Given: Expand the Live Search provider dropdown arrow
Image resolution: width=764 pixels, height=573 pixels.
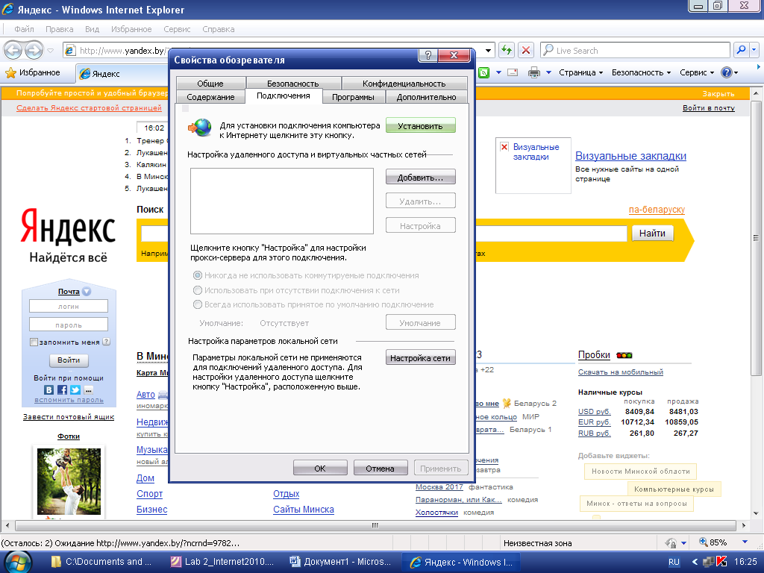Looking at the screenshot, I should (x=754, y=50).
